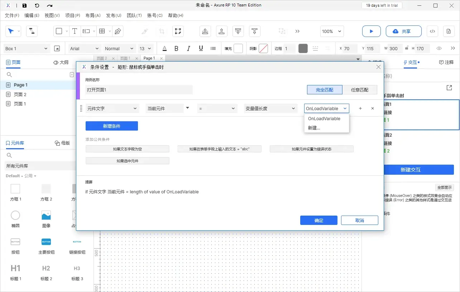Toggle bold formatting for the selected widget

coord(176,48)
